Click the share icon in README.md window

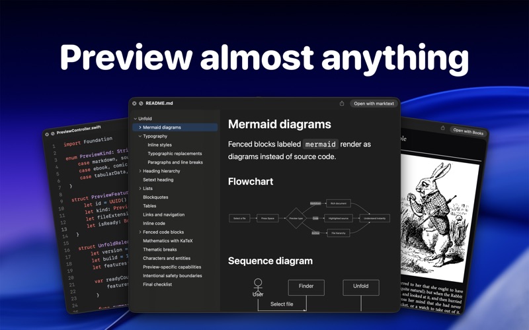tap(342, 104)
